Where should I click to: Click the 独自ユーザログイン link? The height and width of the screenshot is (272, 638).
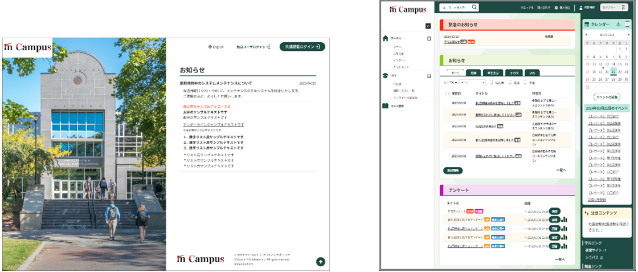pyautogui.click(x=253, y=47)
